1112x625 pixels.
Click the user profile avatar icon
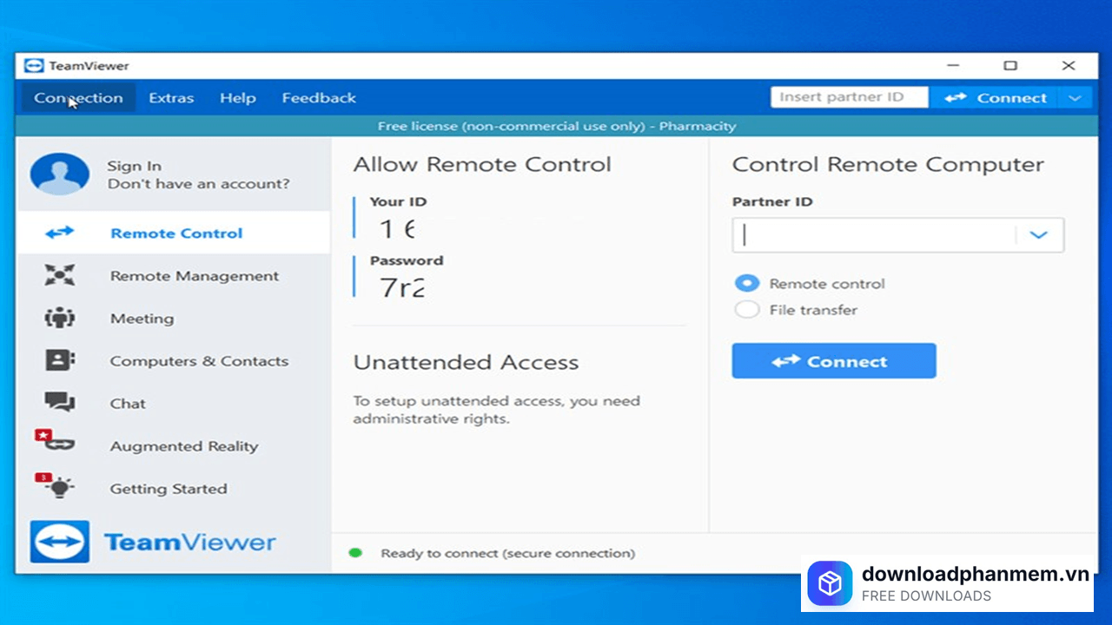[60, 174]
